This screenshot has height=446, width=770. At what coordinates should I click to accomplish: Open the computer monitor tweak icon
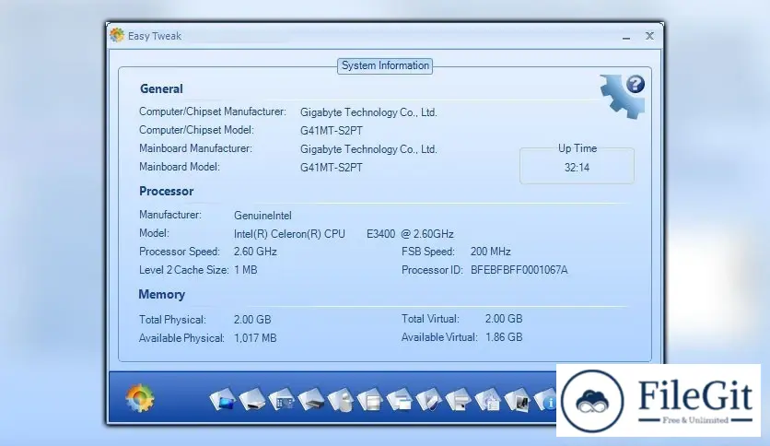518,399
